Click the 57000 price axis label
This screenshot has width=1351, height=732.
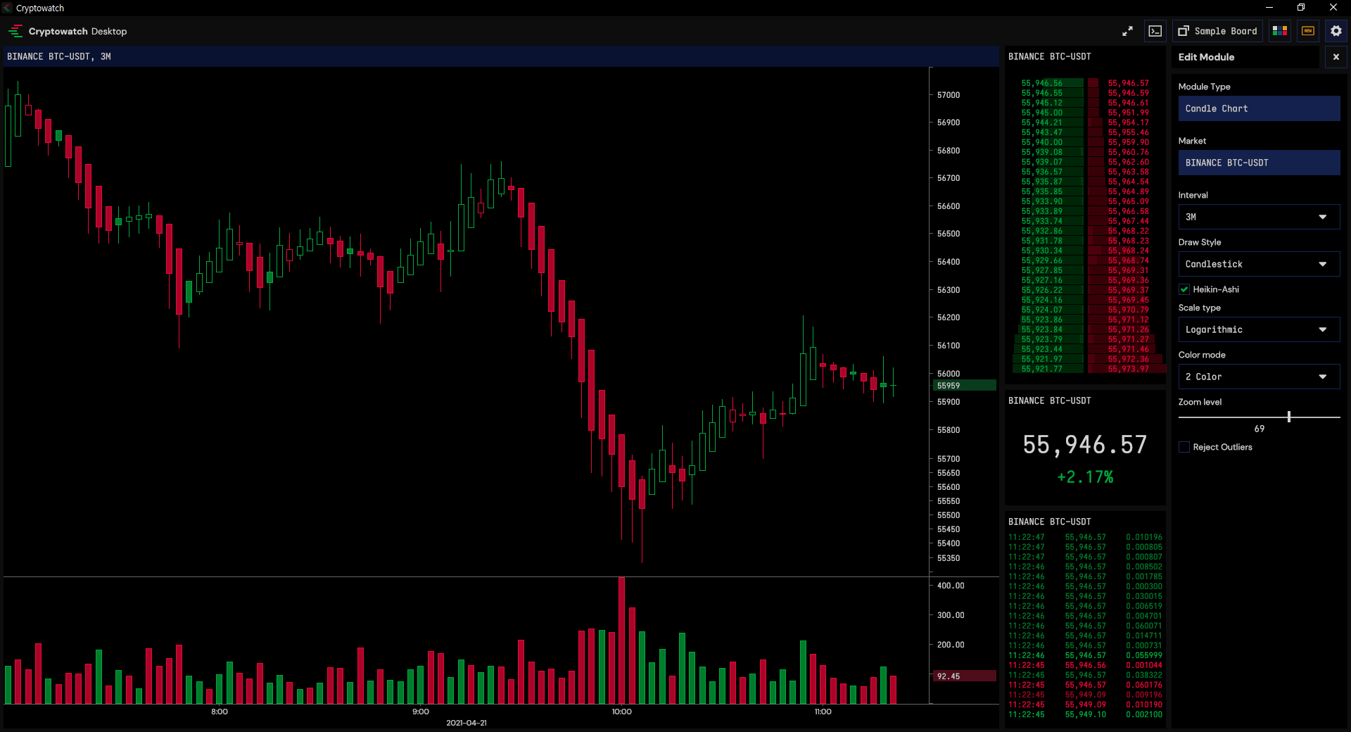(x=949, y=95)
